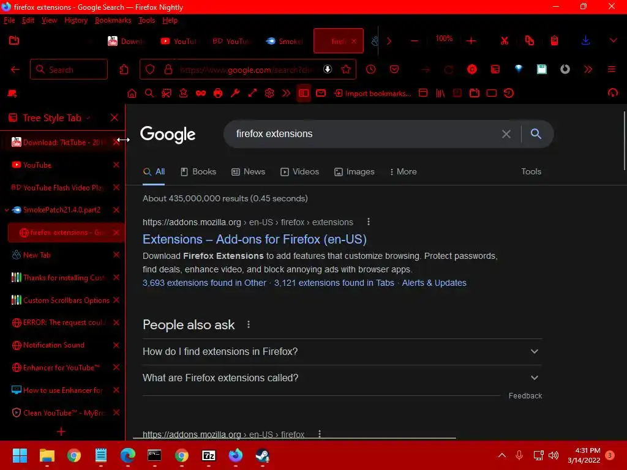The image size is (627, 470).
Task: Open the History clock icon
Action: (370, 70)
